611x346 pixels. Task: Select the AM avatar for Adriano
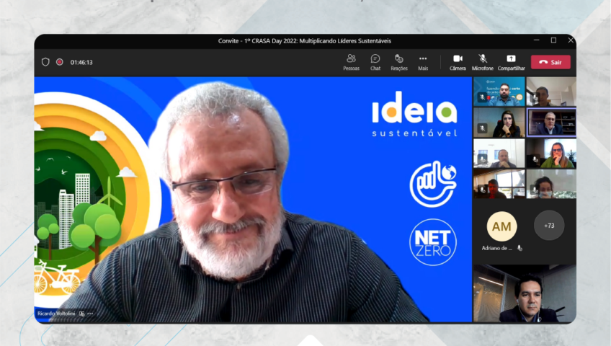coord(501,226)
